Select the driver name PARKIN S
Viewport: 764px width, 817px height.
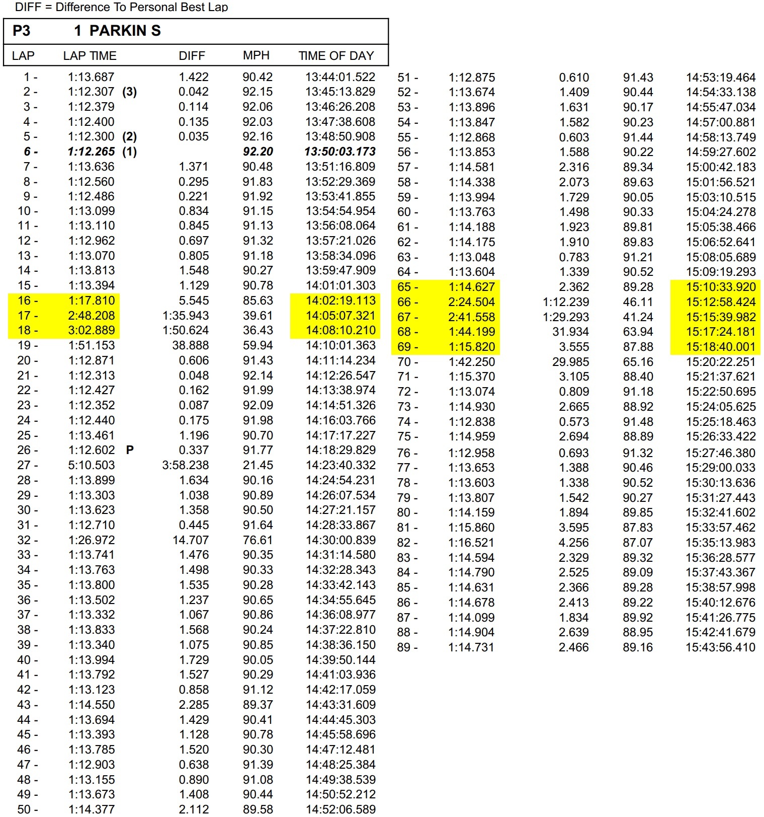pos(125,31)
